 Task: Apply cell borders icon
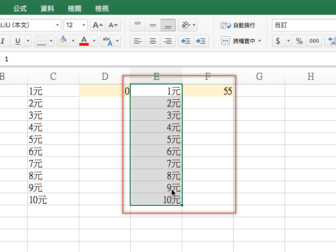[41, 41]
